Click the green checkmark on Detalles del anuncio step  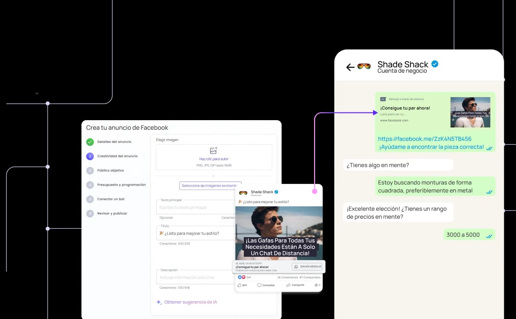(x=90, y=142)
